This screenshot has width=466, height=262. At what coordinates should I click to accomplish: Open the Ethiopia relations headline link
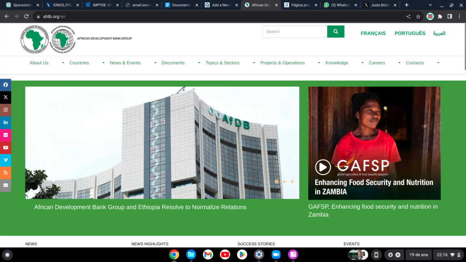[139, 207]
